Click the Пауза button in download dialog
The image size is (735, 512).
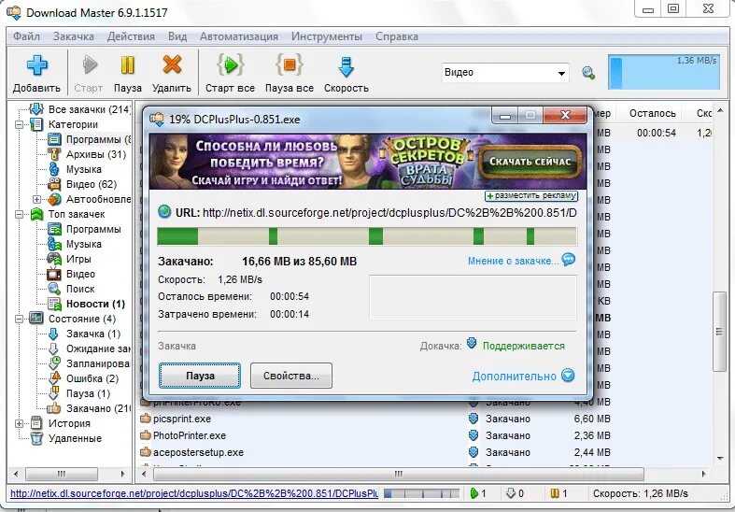[x=200, y=376]
